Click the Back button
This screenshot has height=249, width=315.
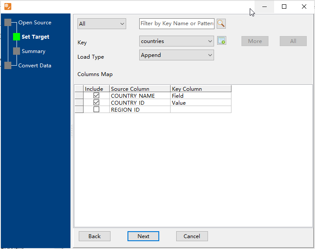[x=94, y=236]
